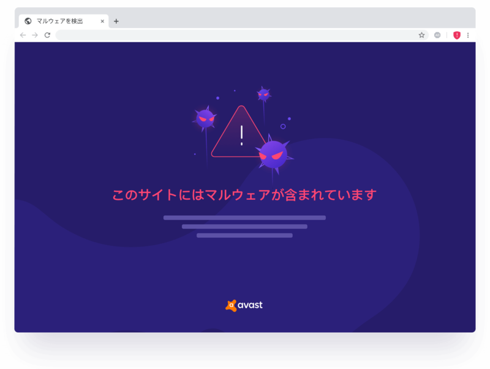Image resolution: width=490 pixels, height=369 pixels.
Task: Click the このサイトにはマルウェアが含まれています heading
Action: click(x=244, y=194)
